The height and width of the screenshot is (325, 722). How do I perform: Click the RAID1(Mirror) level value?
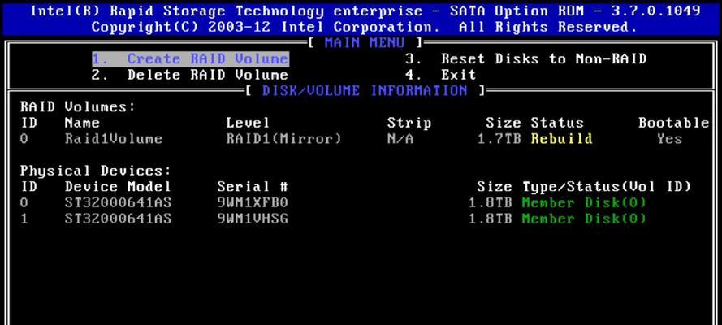pos(284,139)
